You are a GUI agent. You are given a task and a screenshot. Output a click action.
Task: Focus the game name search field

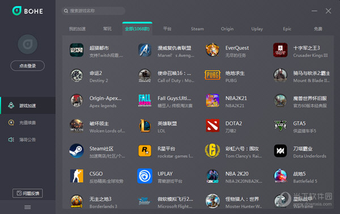pyautogui.click(x=93, y=11)
